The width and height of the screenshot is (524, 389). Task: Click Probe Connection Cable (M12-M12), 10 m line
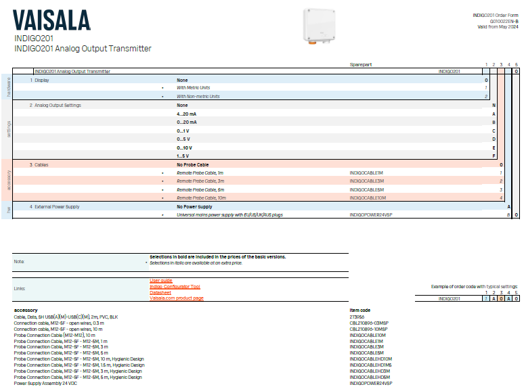coord(54,335)
